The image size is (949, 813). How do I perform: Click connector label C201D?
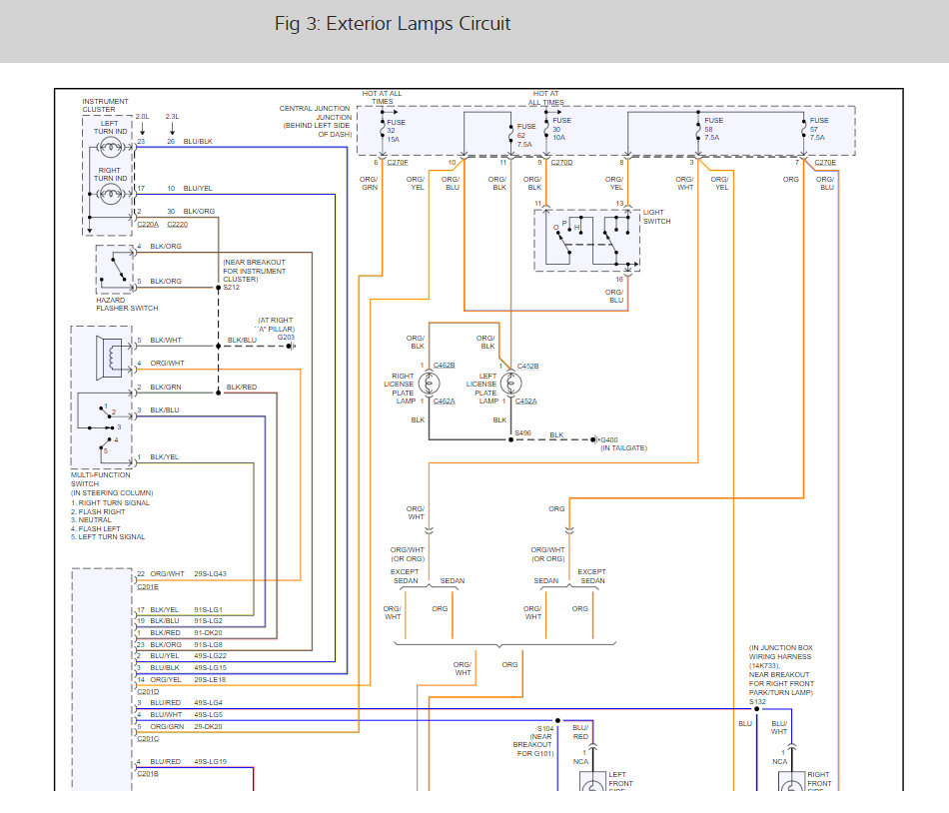coord(148,692)
